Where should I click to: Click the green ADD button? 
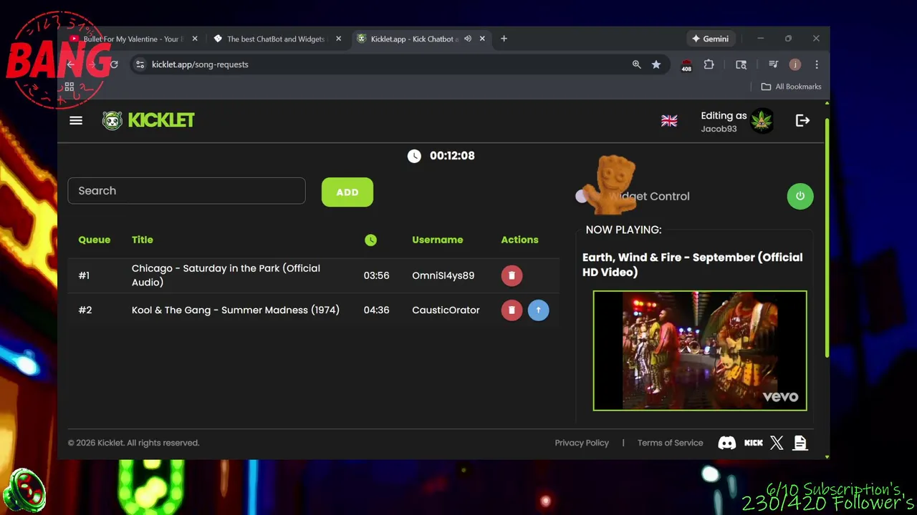(x=347, y=192)
